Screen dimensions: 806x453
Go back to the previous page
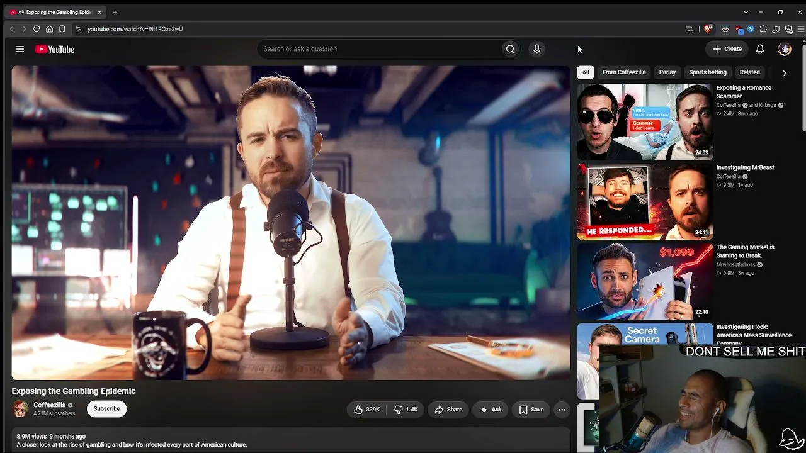pos(11,29)
